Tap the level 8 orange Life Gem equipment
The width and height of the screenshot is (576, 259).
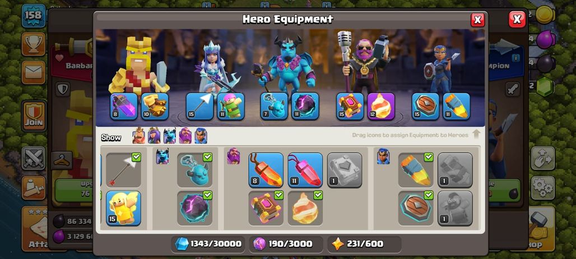[266, 170]
